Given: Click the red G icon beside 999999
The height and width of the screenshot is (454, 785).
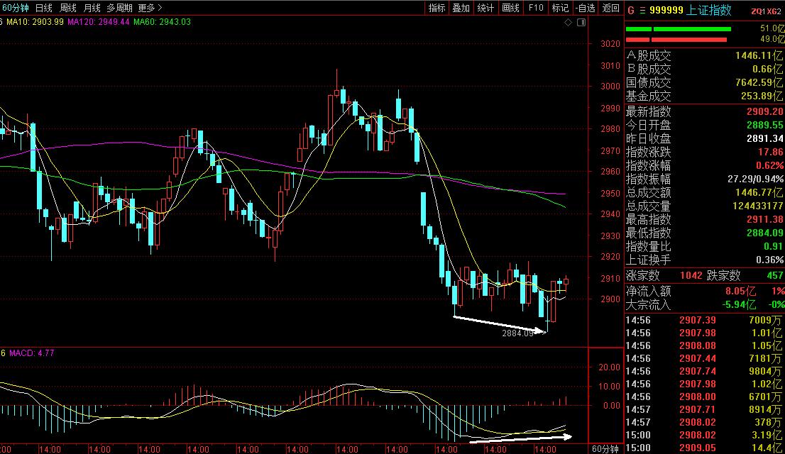Looking at the screenshot, I should click(631, 11).
